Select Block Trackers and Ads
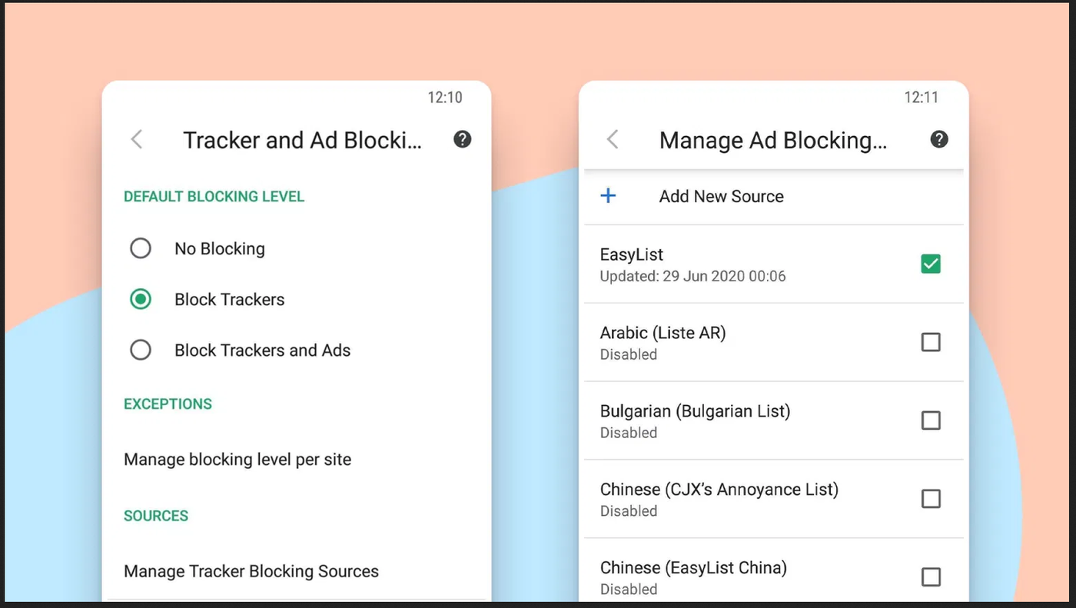This screenshot has width=1076, height=608. (x=141, y=350)
